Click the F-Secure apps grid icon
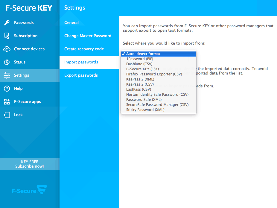This screenshot has width=277, height=208. click(7, 101)
